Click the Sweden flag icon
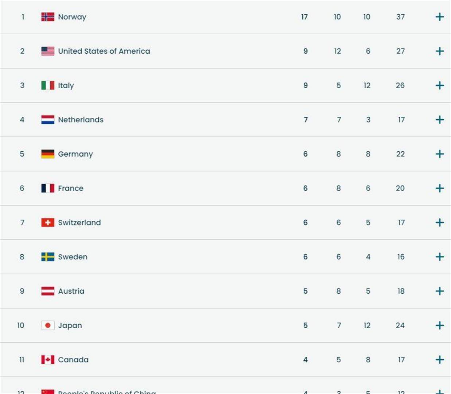Viewport: 451px width, 394px height. [48, 257]
